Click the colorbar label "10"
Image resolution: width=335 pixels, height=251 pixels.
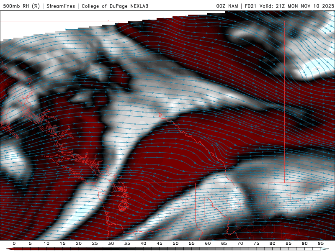46,243
